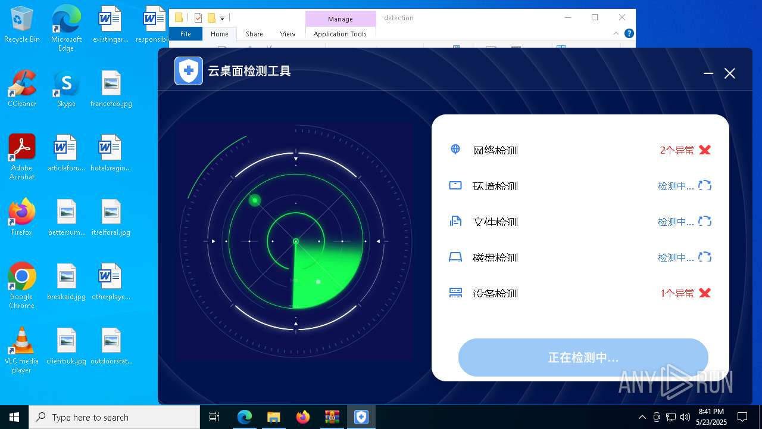Click the 网络检测 label
Image resolution: width=762 pixels, height=429 pixels.
click(495, 150)
